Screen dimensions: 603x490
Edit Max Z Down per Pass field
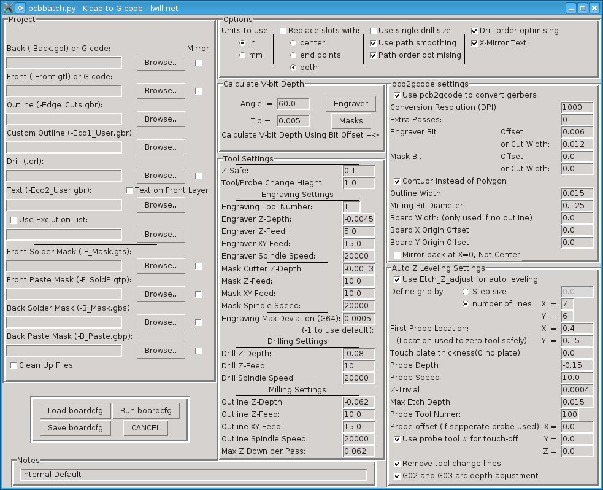(359, 451)
